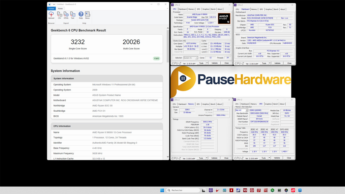The height and width of the screenshot is (194, 345).
Task: Click the red lightning bolt taskbar icon
Action: (x=231, y=190)
